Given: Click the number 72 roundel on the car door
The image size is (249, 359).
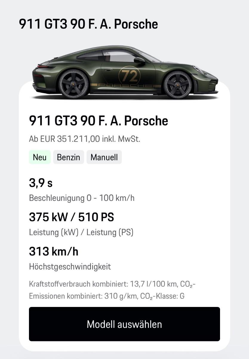Looking at the screenshot, I should pyautogui.click(x=130, y=75).
